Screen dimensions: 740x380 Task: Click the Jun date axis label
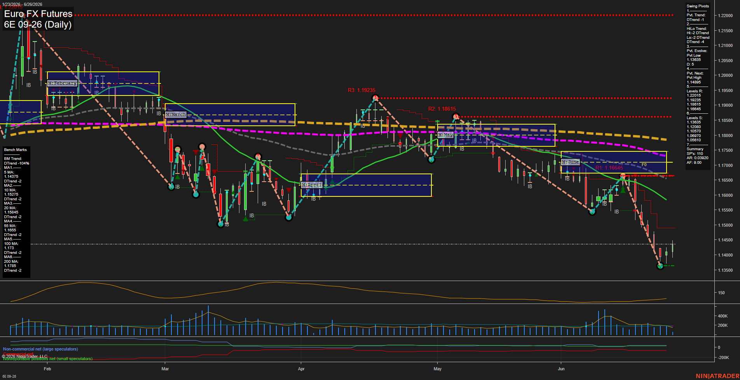point(561,369)
